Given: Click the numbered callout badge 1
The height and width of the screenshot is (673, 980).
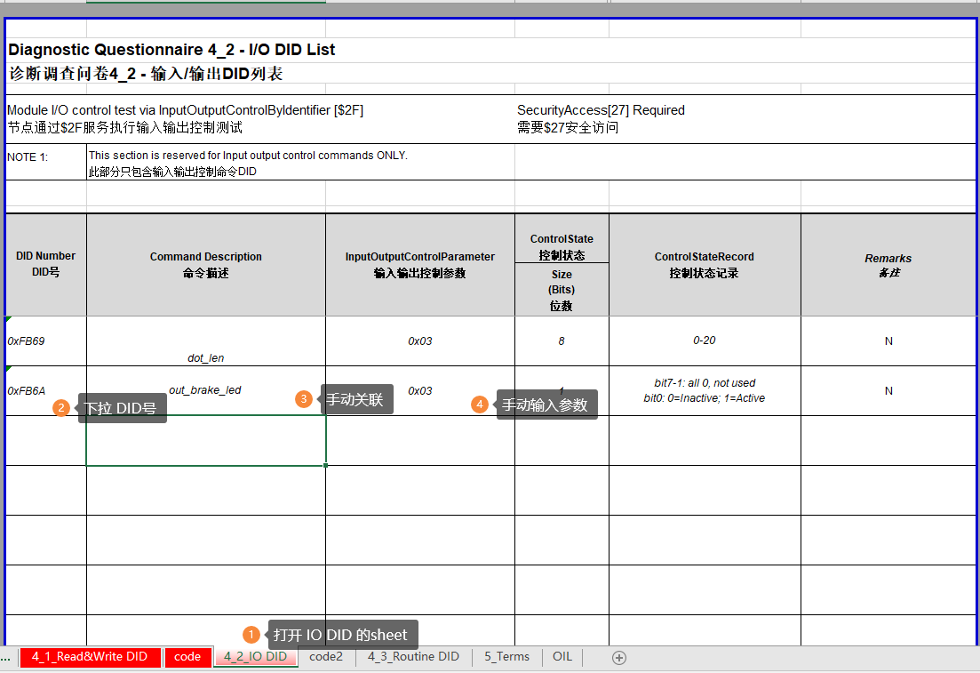Looking at the screenshot, I should (x=251, y=634).
